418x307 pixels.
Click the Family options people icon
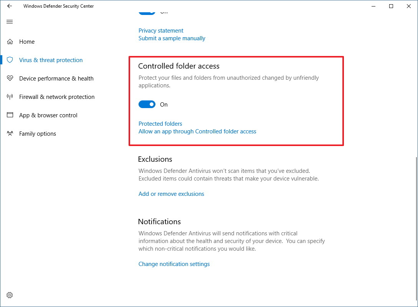click(10, 133)
